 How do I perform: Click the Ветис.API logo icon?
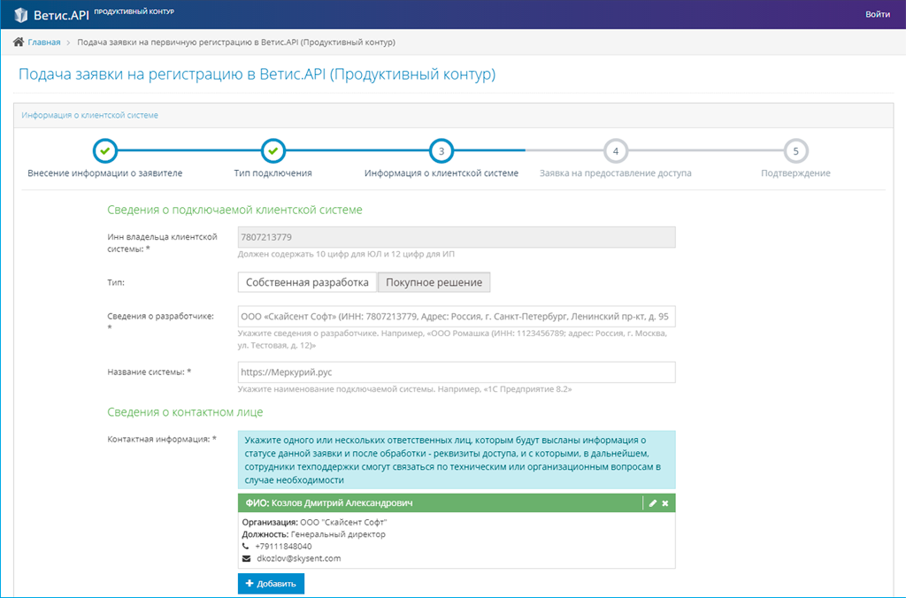point(22,15)
